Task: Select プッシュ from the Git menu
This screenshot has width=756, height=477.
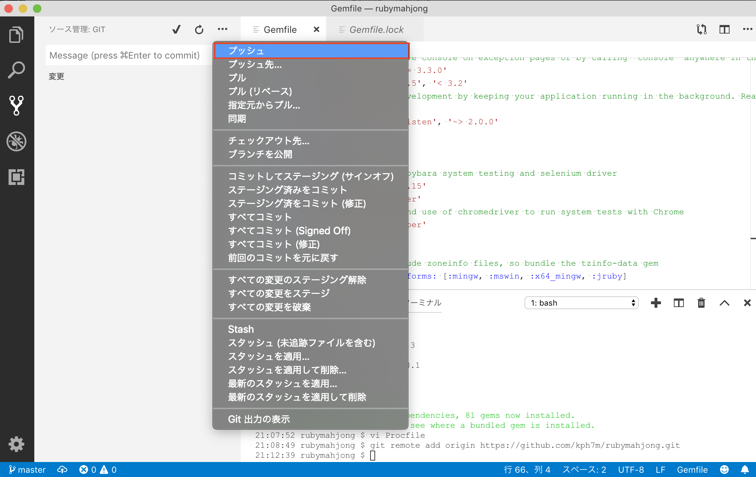Action: pos(311,50)
